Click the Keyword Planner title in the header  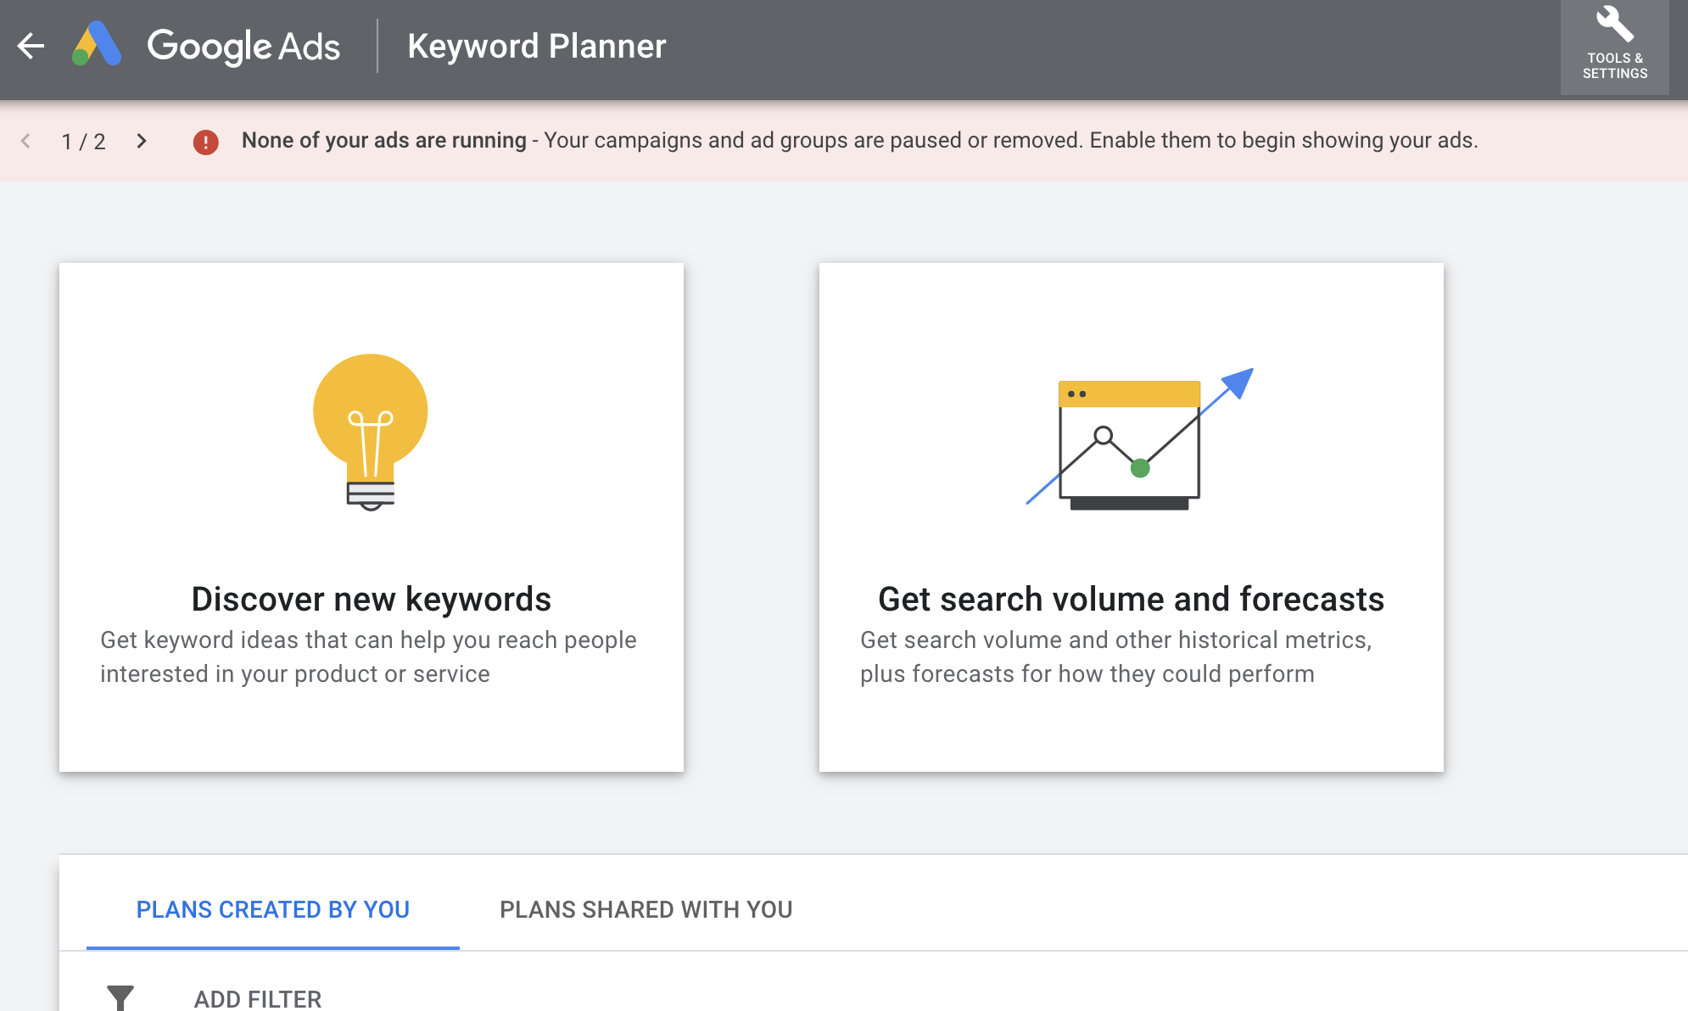537,46
